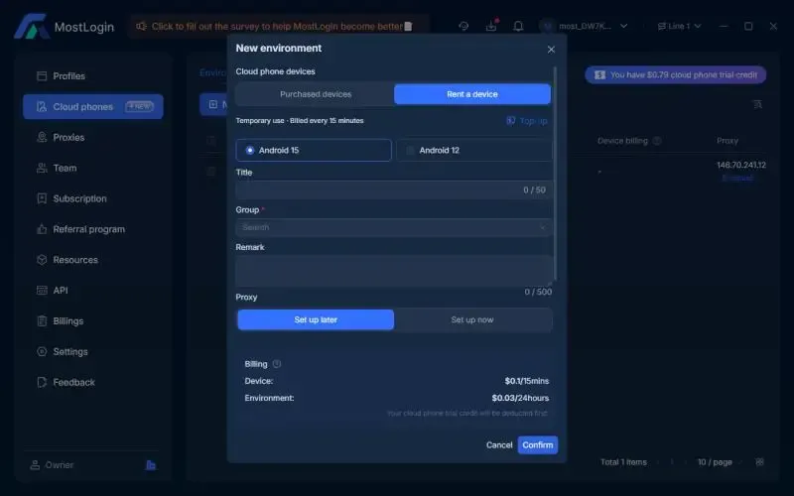Select the Android 12 radio option
The image size is (794, 496).
[474, 151]
